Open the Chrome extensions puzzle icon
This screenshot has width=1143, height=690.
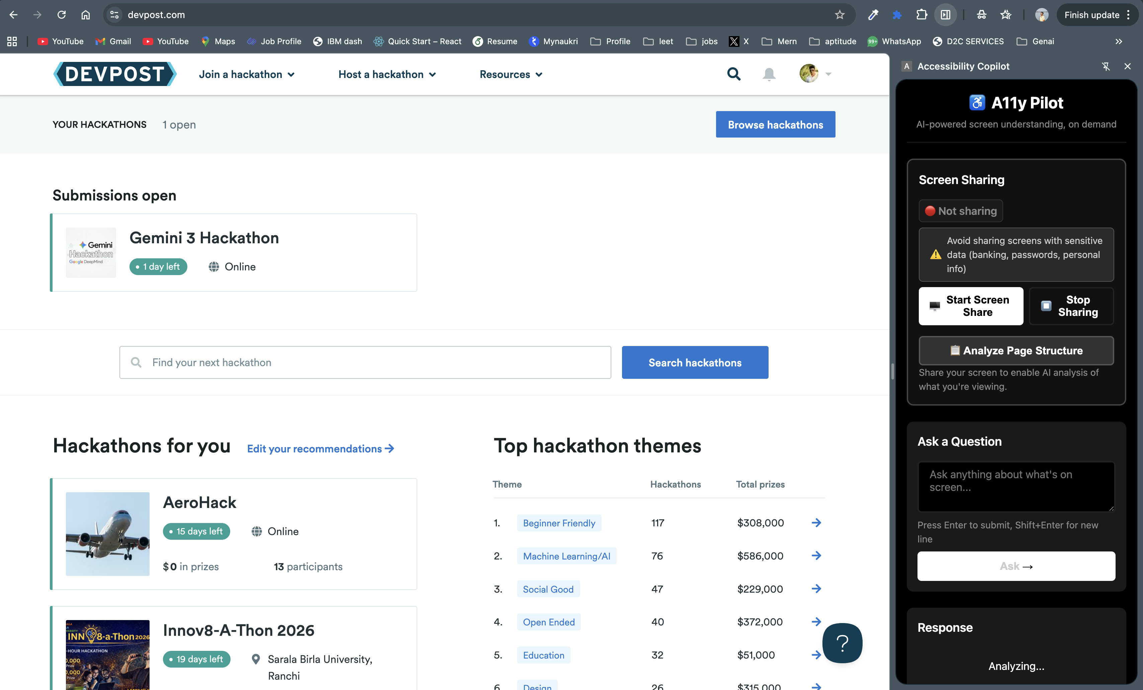[x=921, y=15]
